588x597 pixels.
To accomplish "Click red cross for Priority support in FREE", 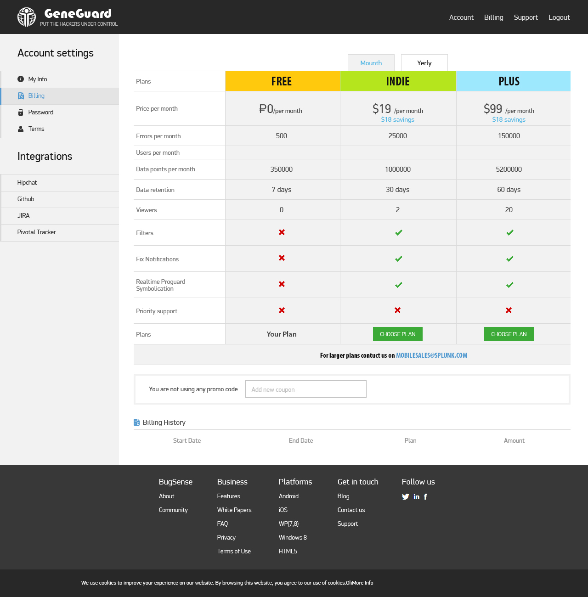I will 282,310.
